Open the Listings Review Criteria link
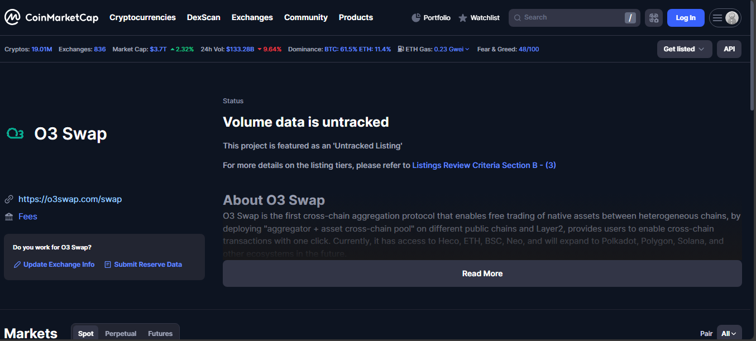The height and width of the screenshot is (341, 756). point(484,165)
